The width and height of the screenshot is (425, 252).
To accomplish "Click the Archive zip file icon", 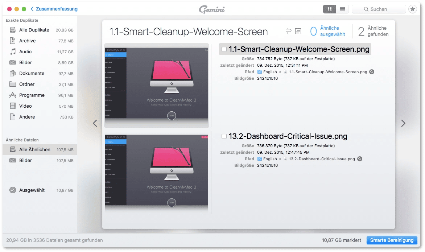I will click(x=12, y=41).
